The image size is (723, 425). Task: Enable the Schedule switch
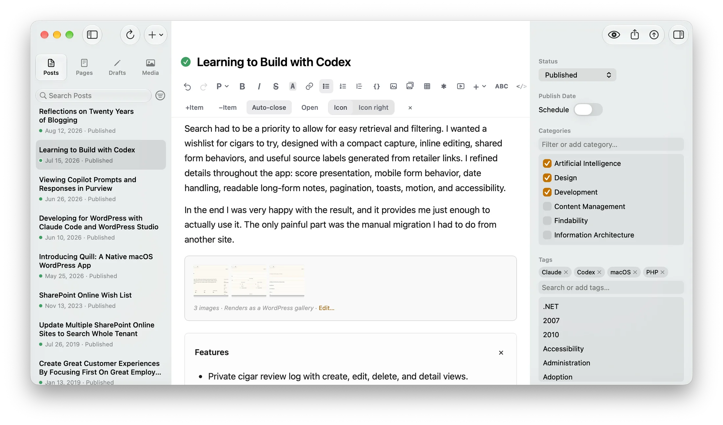click(x=588, y=110)
